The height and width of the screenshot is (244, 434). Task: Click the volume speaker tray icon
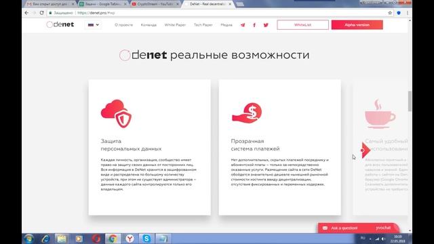[383, 239]
